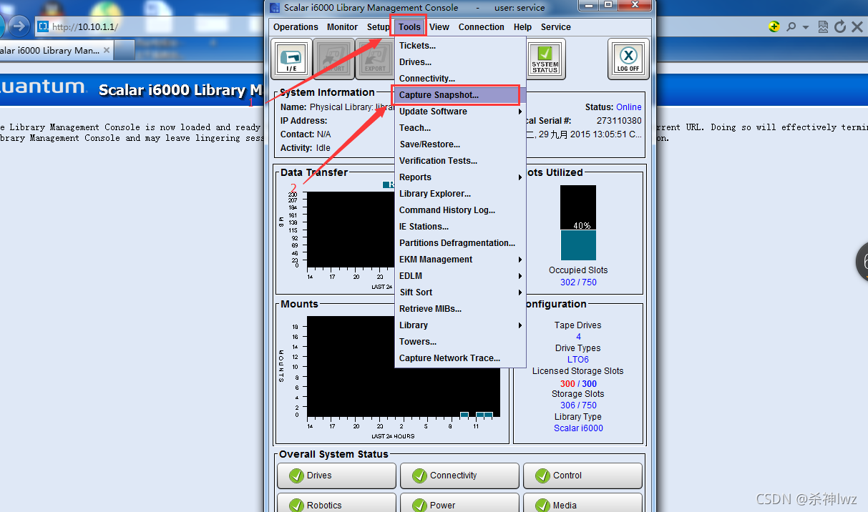Screen dimensions: 868x512
Task: Click the search magnifier in browser bar
Action: pos(791,26)
